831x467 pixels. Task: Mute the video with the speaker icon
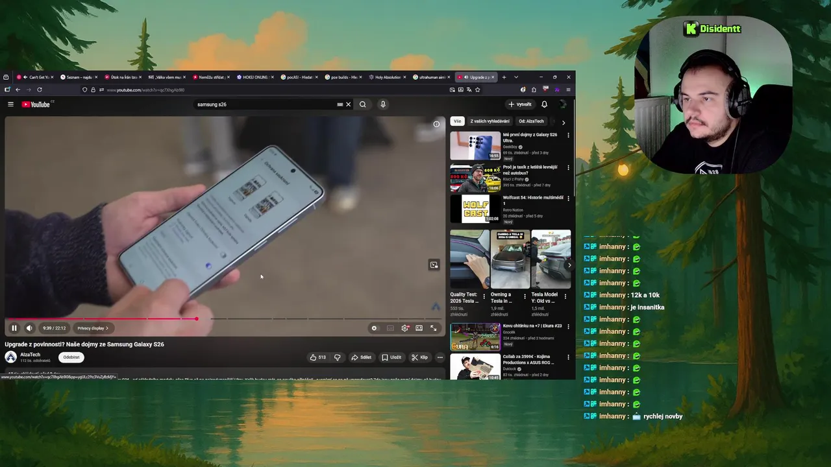point(29,328)
